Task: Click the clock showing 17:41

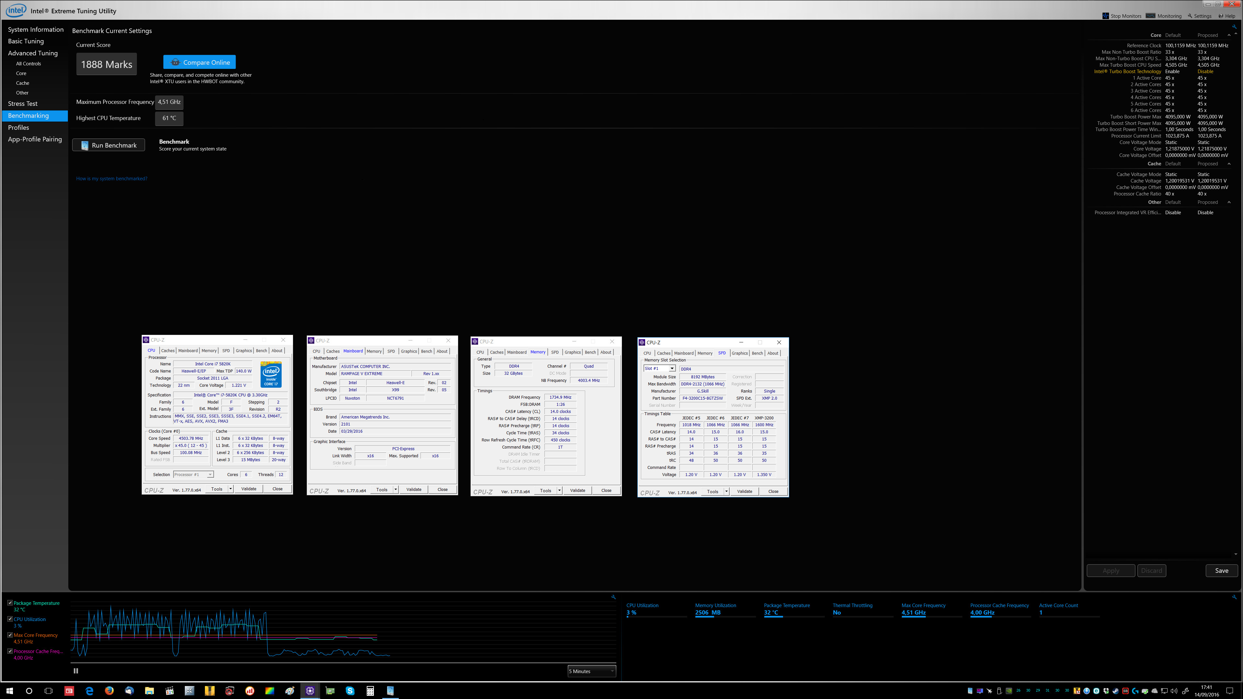Action: pyautogui.click(x=1206, y=687)
